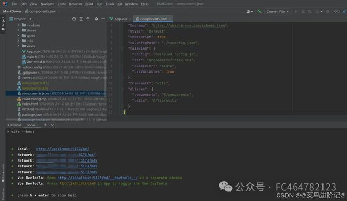Open the shadcn-vue schema.json URL

(189, 26)
